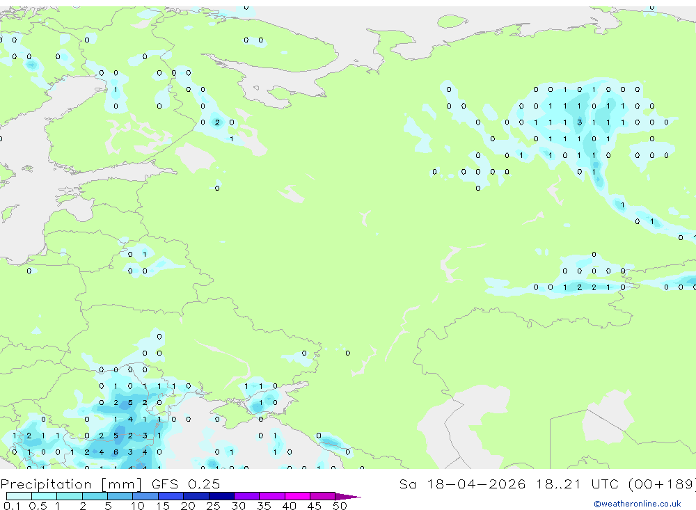Choose the 15–20 mm legend swatch
The image size is (696, 510).
[171, 496]
